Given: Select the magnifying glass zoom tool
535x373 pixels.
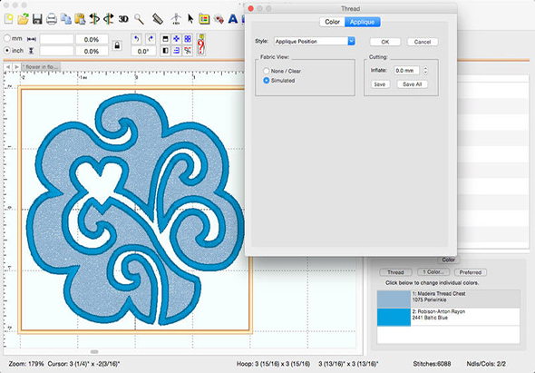Looking at the screenshot, I should [x=139, y=19].
